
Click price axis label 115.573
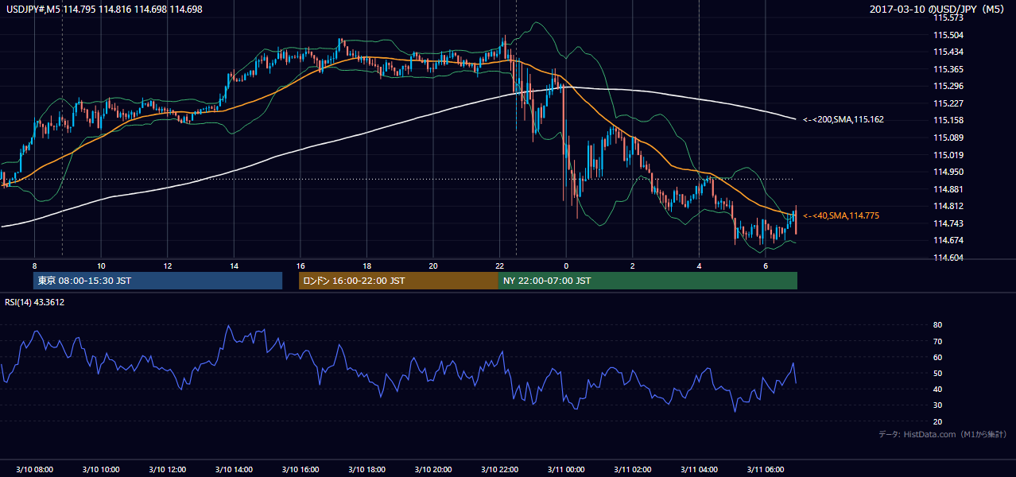tap(948, 17)
